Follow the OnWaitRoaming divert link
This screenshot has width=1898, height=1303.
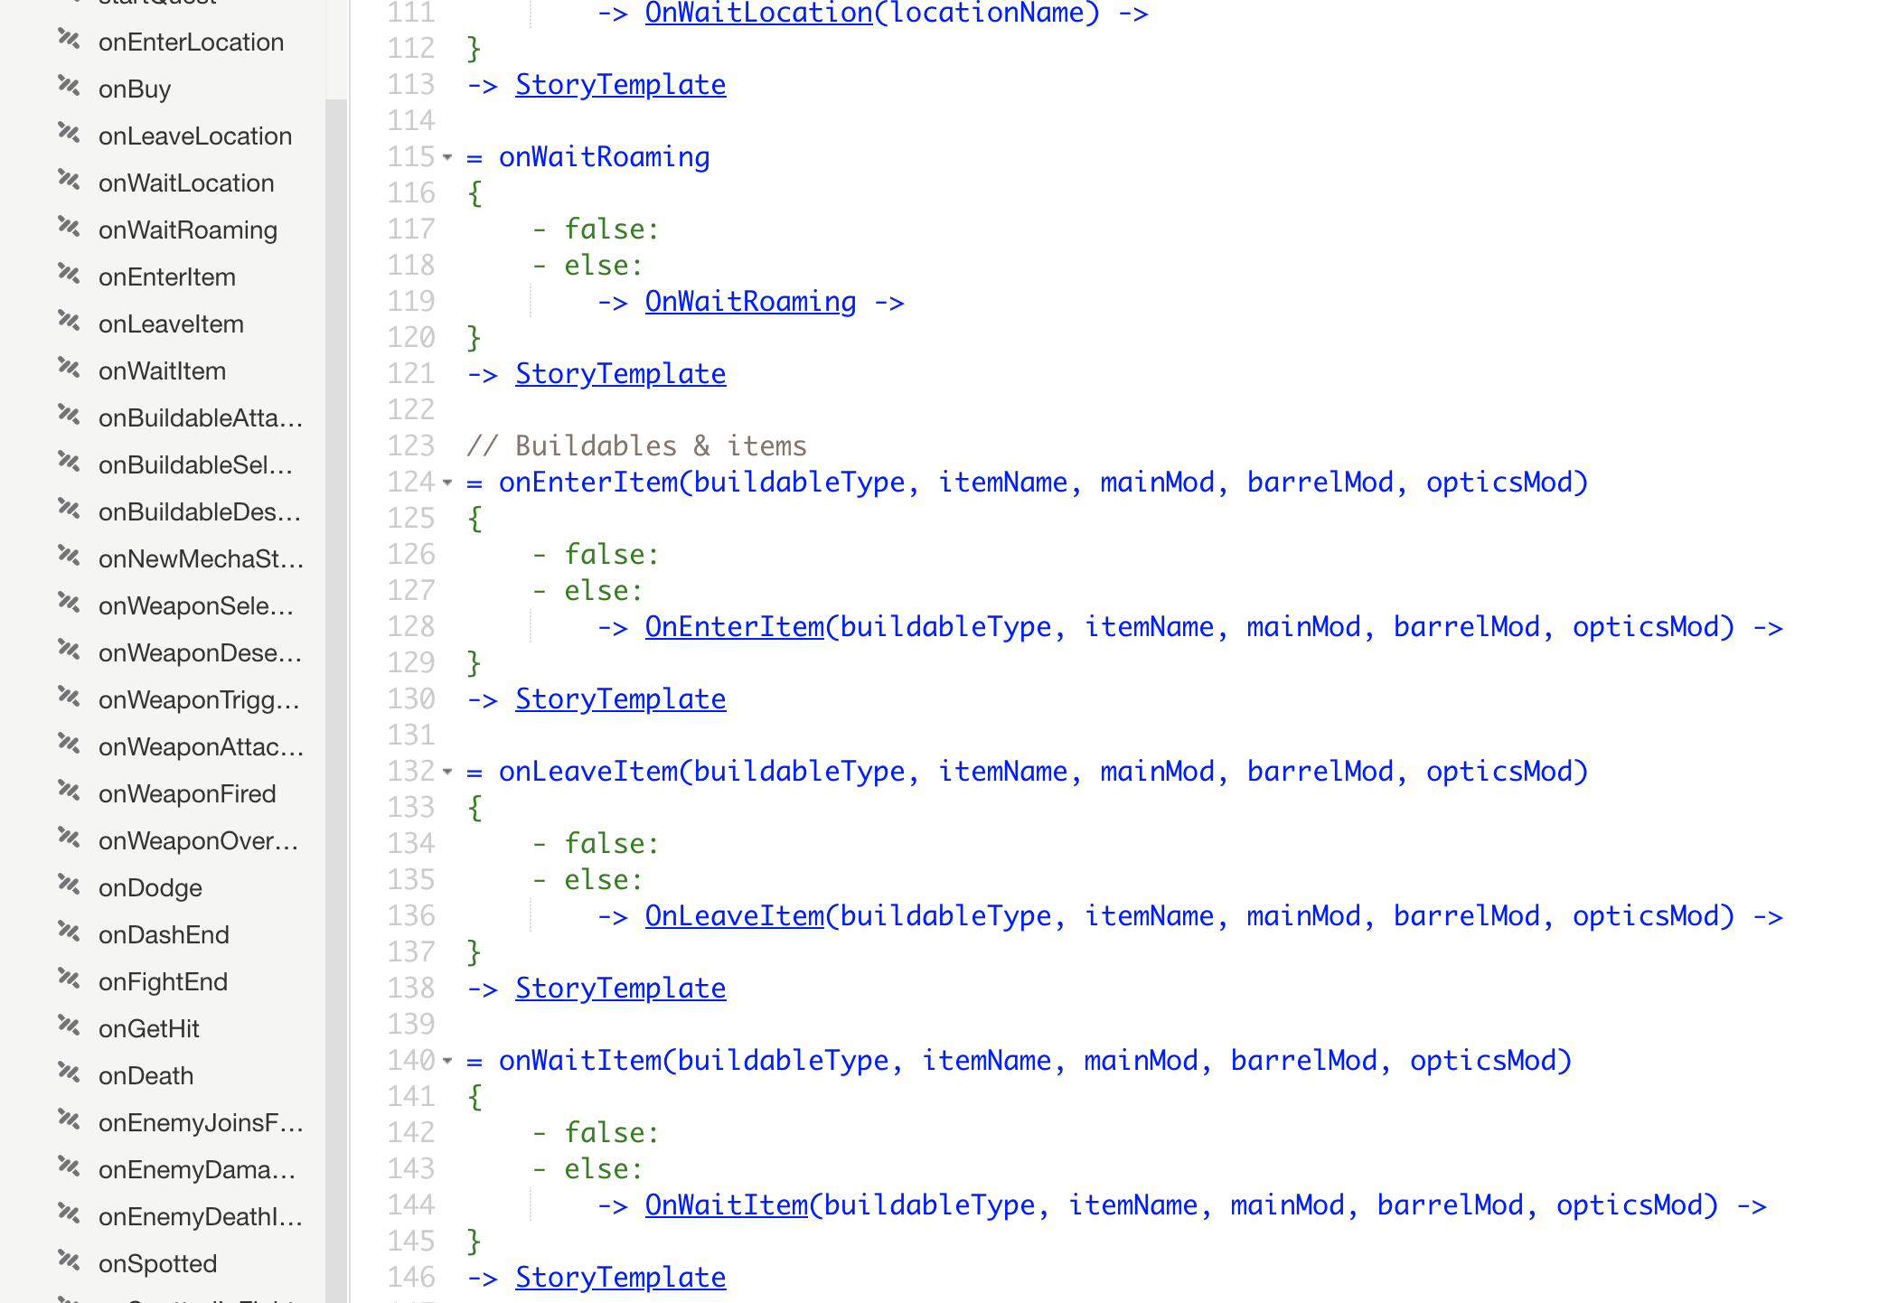[750, 302]
